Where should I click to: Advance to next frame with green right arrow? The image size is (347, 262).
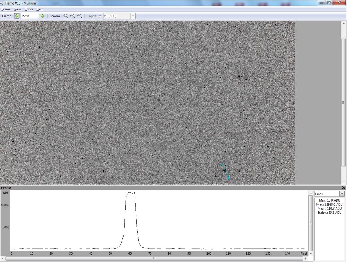tap(42, 16)
